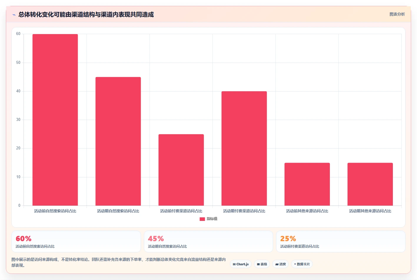This screenshot has width=417, height=280.
Task: Click the y-axis tick label 60
Action: 18,34
